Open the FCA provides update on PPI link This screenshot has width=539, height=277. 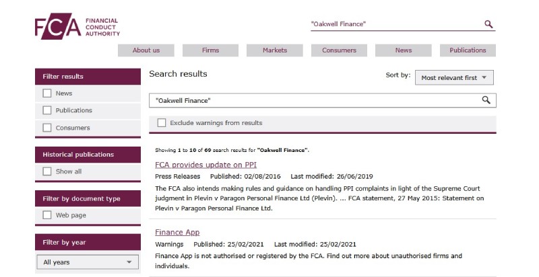[x=206, y=165]
